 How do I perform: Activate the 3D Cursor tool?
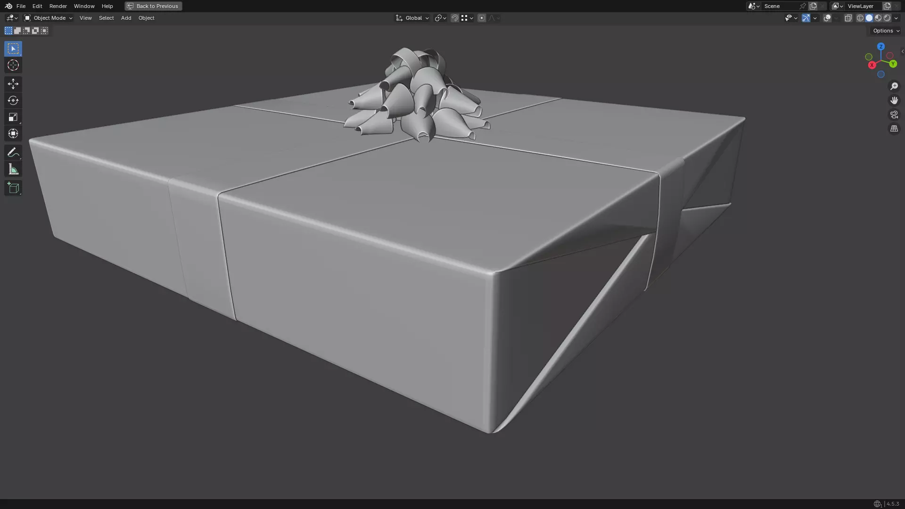[13, 65]
